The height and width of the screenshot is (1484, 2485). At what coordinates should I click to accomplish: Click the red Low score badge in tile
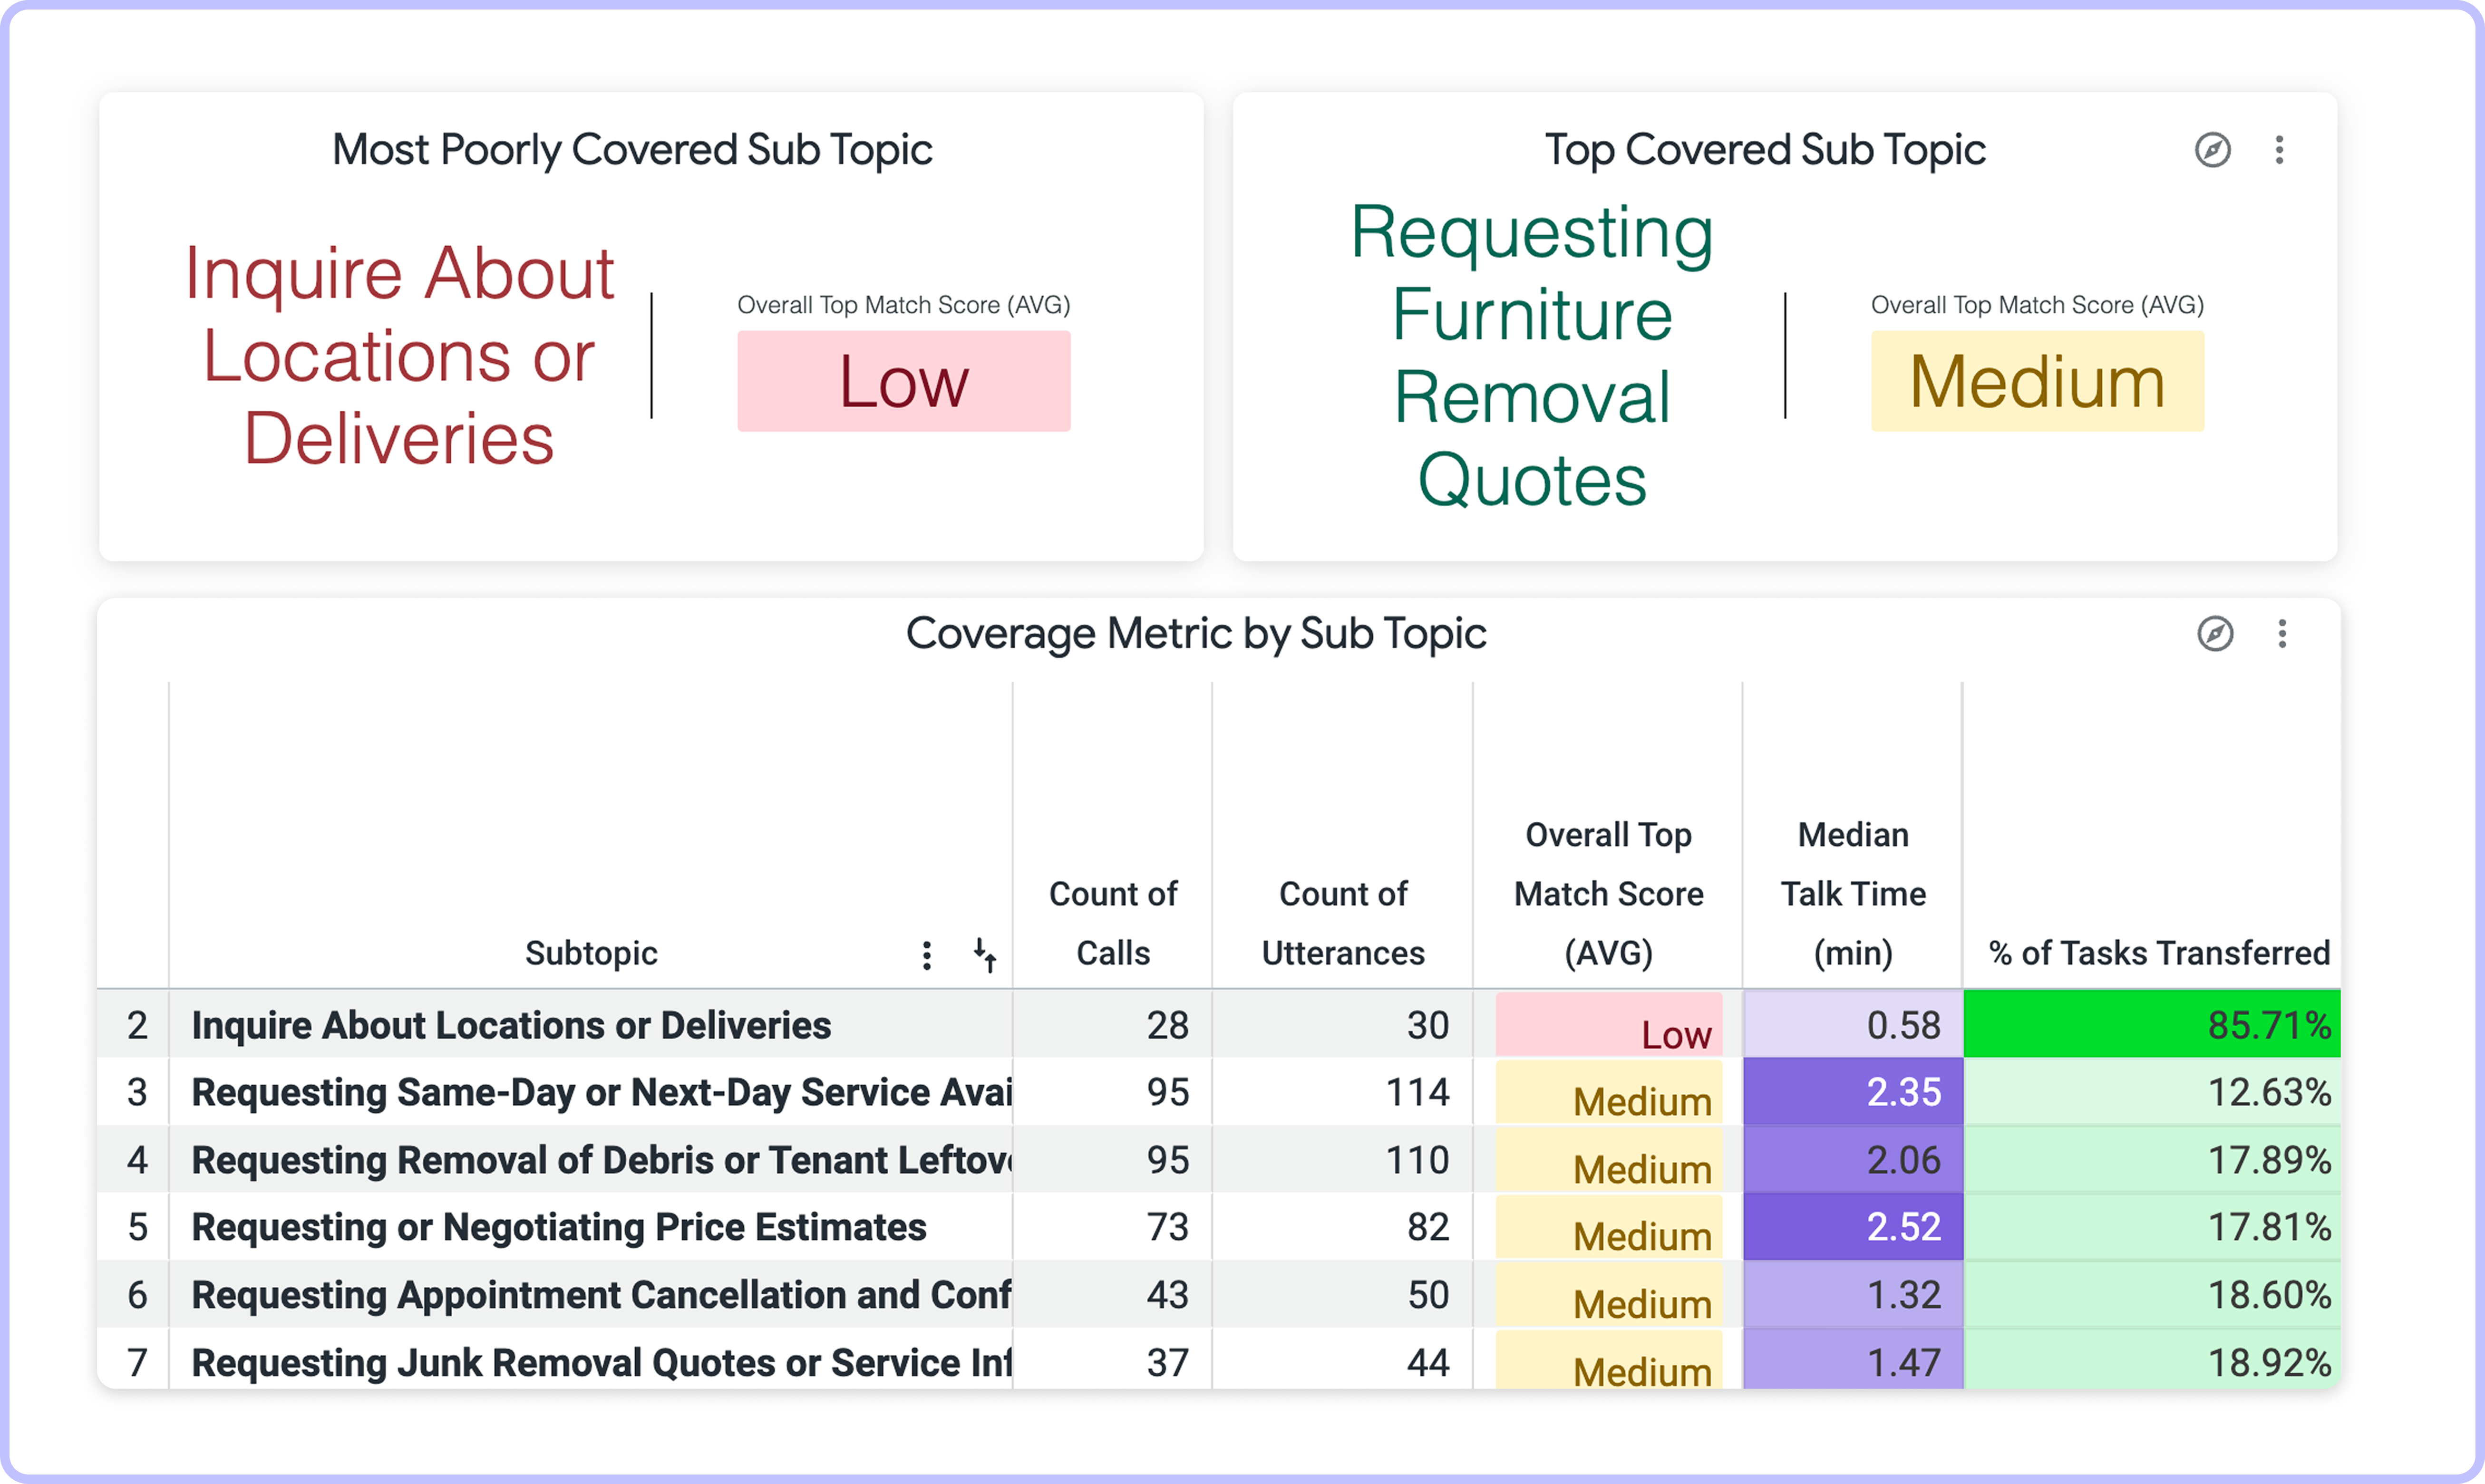[903, 381]
